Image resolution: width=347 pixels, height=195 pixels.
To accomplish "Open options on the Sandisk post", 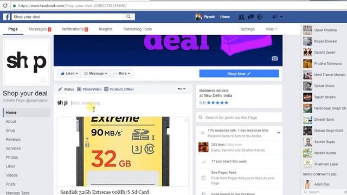I will (186, 120).
